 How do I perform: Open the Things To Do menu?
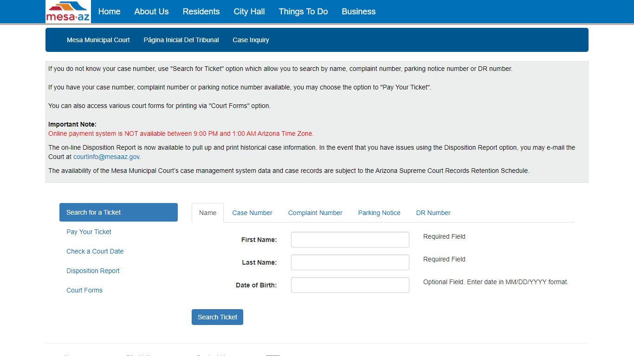point(303,12)
